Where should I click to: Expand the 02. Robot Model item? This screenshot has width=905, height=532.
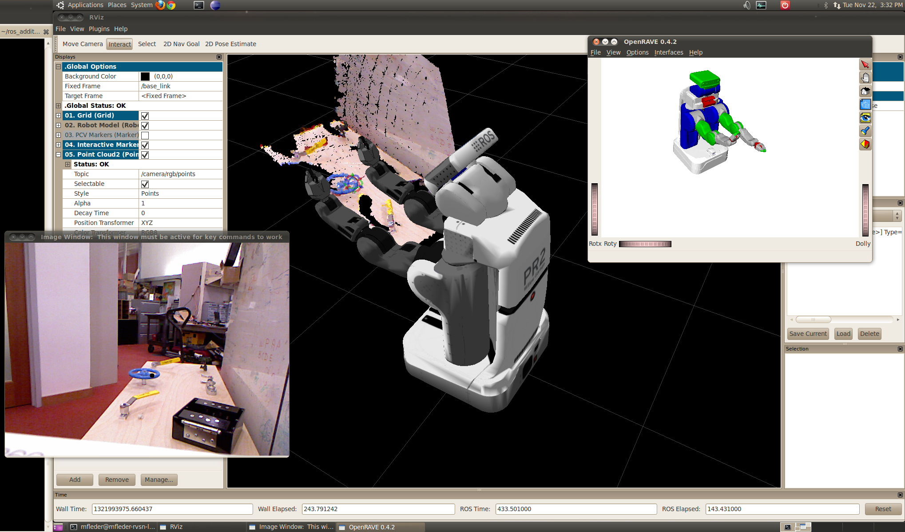(58, 125)
